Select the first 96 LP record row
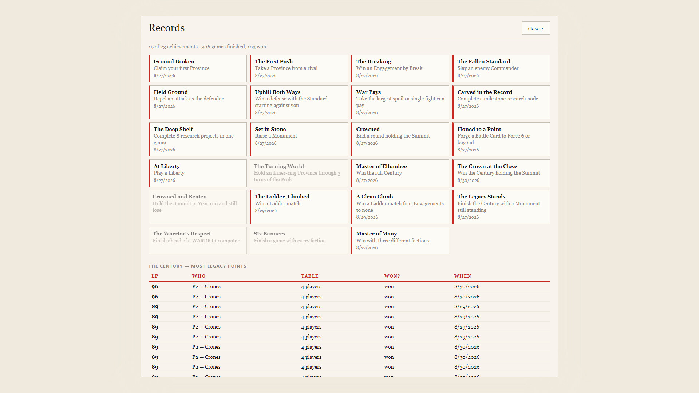Image resolution: width=699 pixels, height=393 pixels. 349,287
